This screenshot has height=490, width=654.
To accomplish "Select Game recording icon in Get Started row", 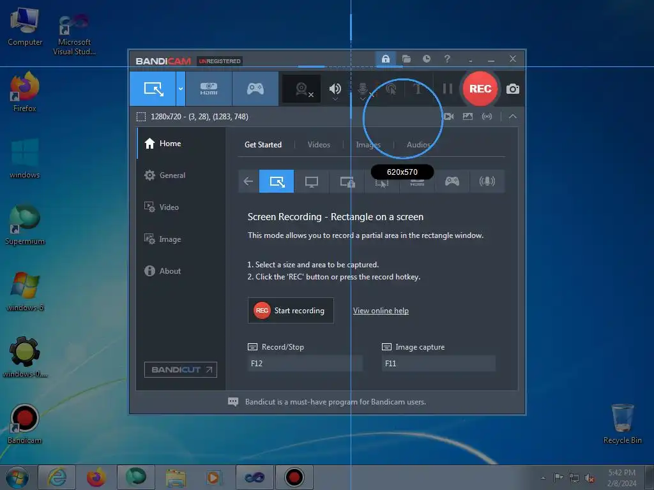I will [452, 181].
